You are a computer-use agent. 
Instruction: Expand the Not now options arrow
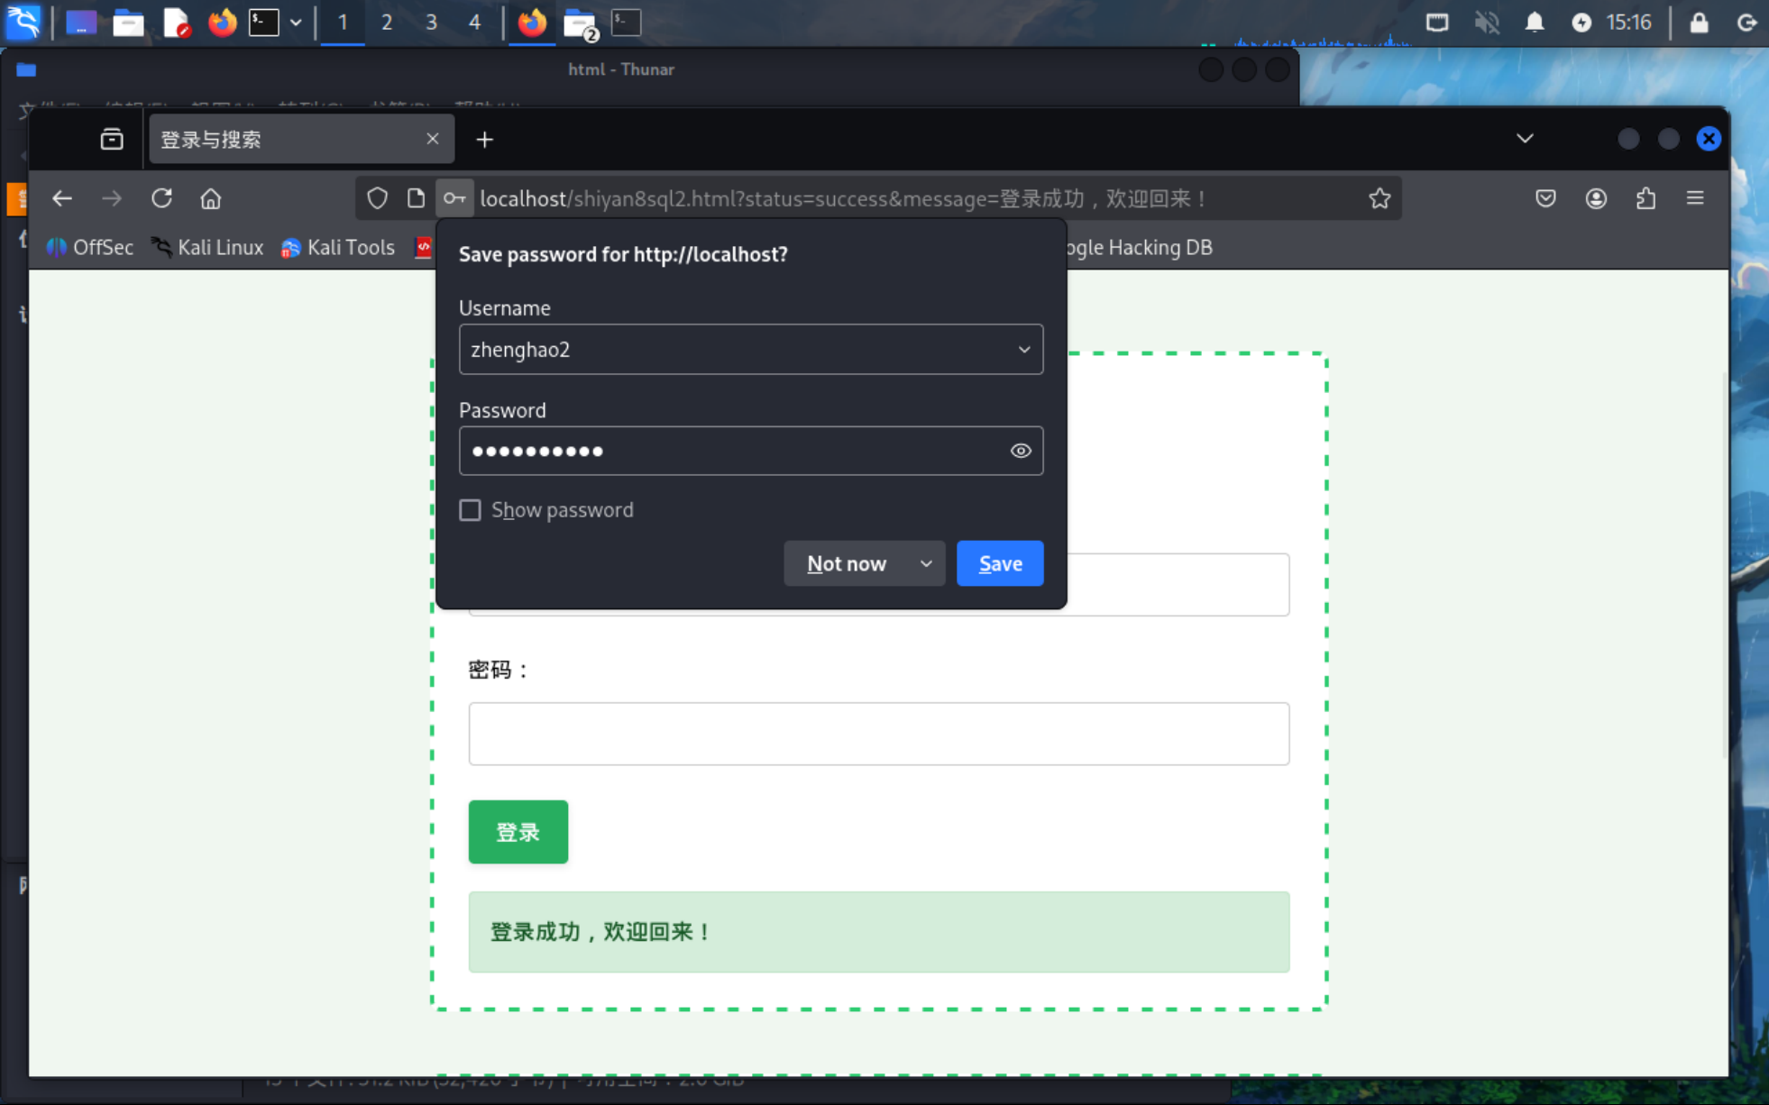pyautogui.click(x=926, y=564)
